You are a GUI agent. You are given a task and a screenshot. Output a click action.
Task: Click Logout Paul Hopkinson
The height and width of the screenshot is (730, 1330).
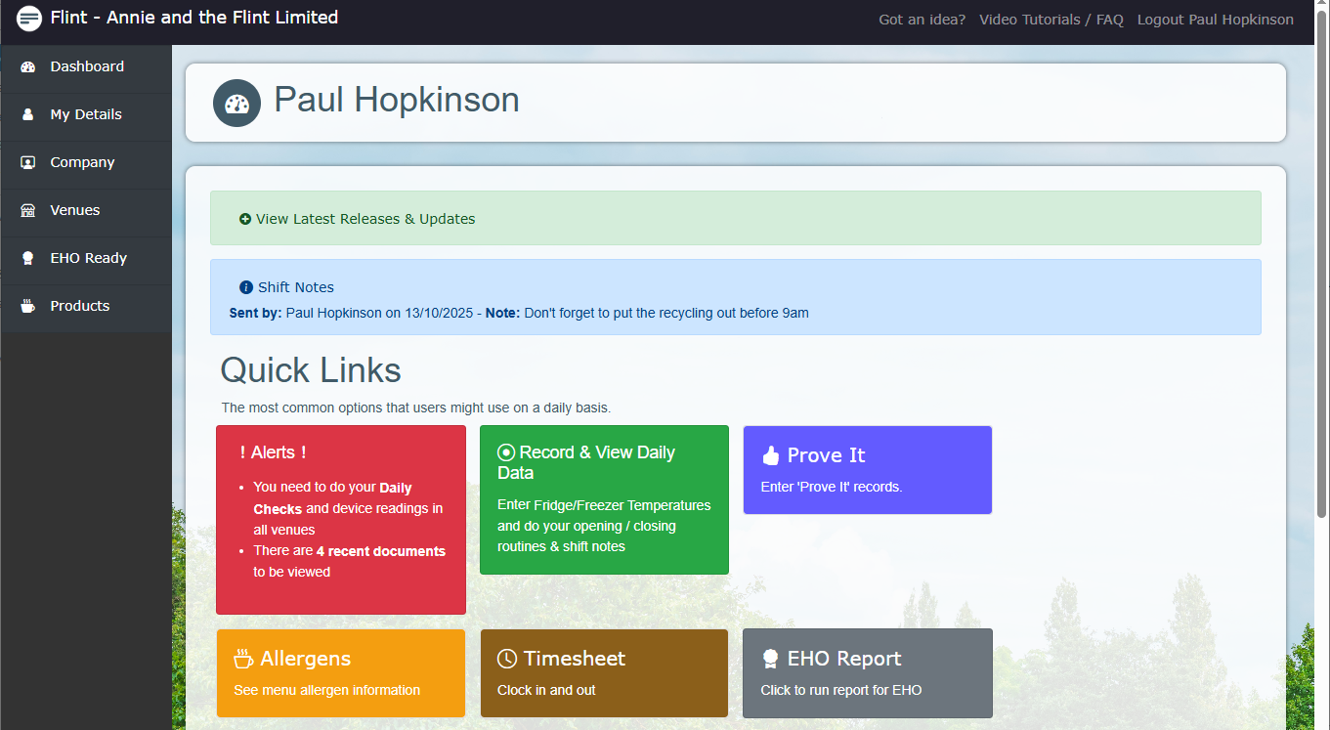click(1215, 20)
